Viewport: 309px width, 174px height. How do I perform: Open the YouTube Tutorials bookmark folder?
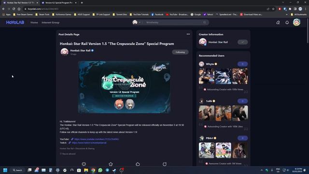click(139, 14)
